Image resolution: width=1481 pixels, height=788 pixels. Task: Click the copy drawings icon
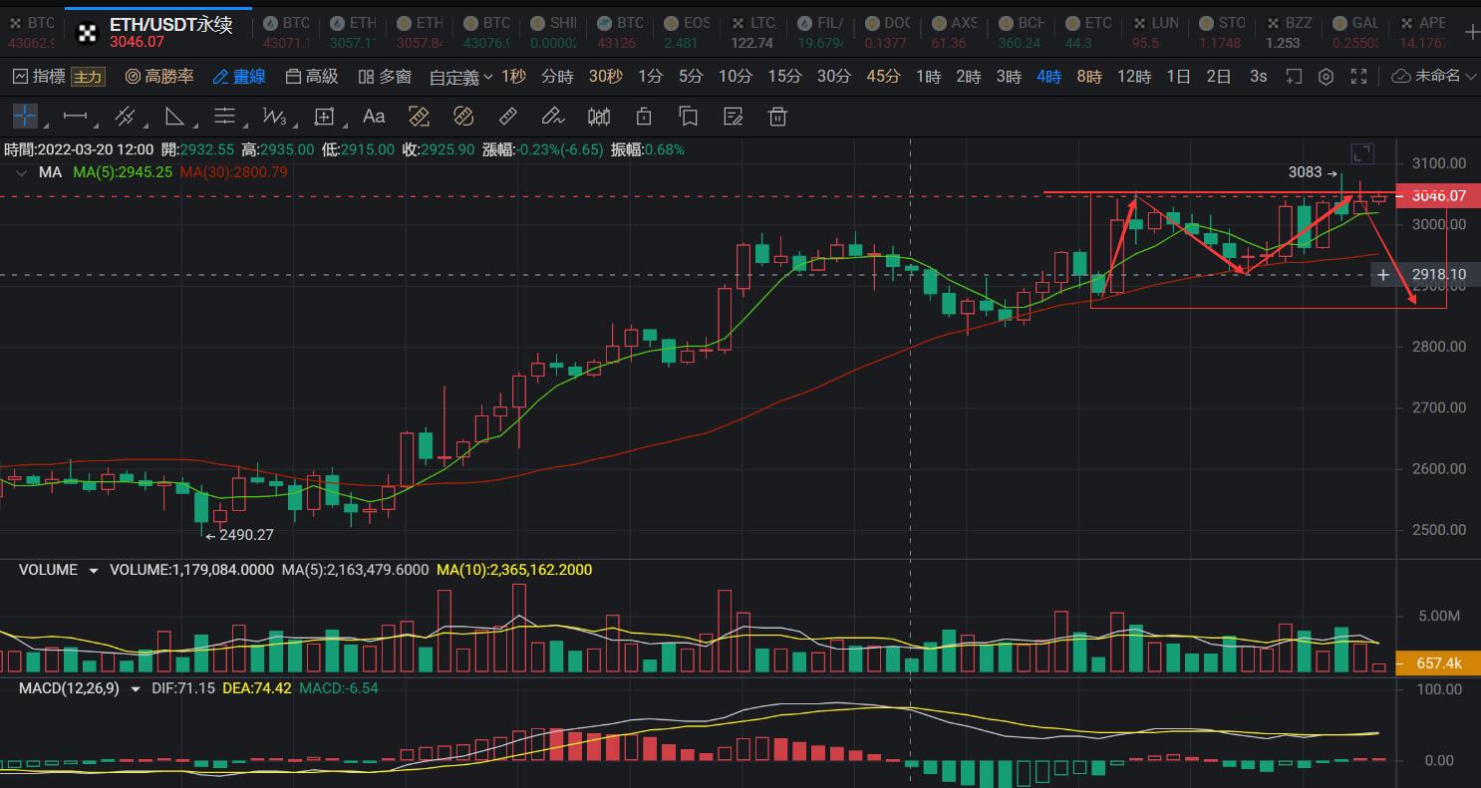click(689, 117)
